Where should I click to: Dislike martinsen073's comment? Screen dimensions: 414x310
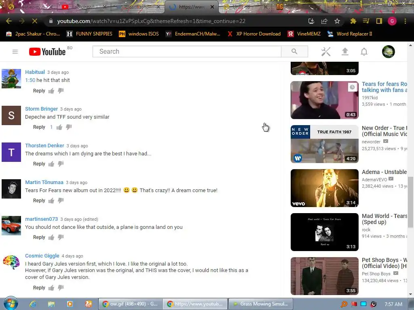(61, 237)
